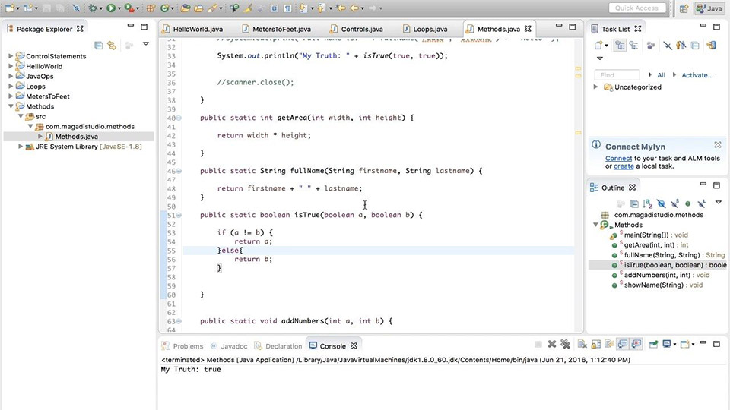Click the All filter link in Task List
This screenshot has height=410, width=730.
pos(661,75)
